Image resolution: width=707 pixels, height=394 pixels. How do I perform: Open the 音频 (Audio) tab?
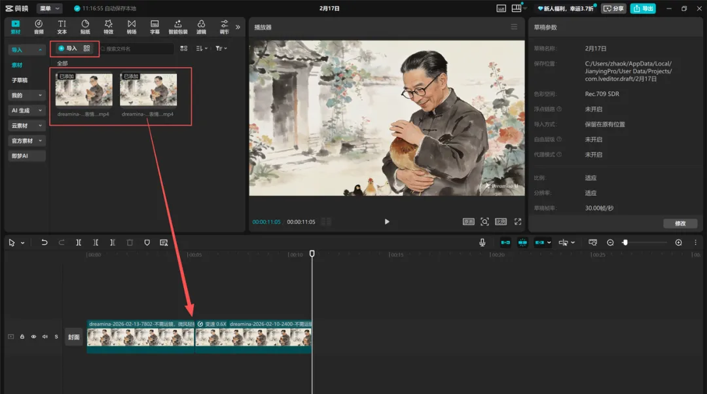tap(39, 27)
